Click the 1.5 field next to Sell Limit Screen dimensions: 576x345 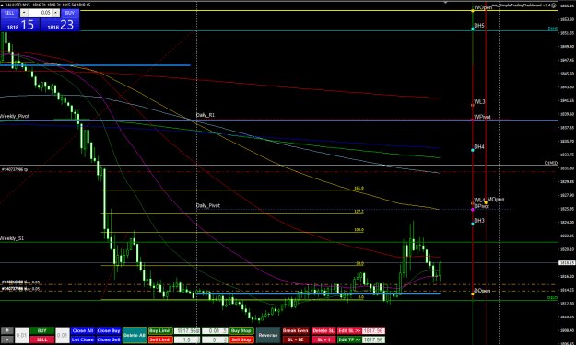(x=187, y=339)
